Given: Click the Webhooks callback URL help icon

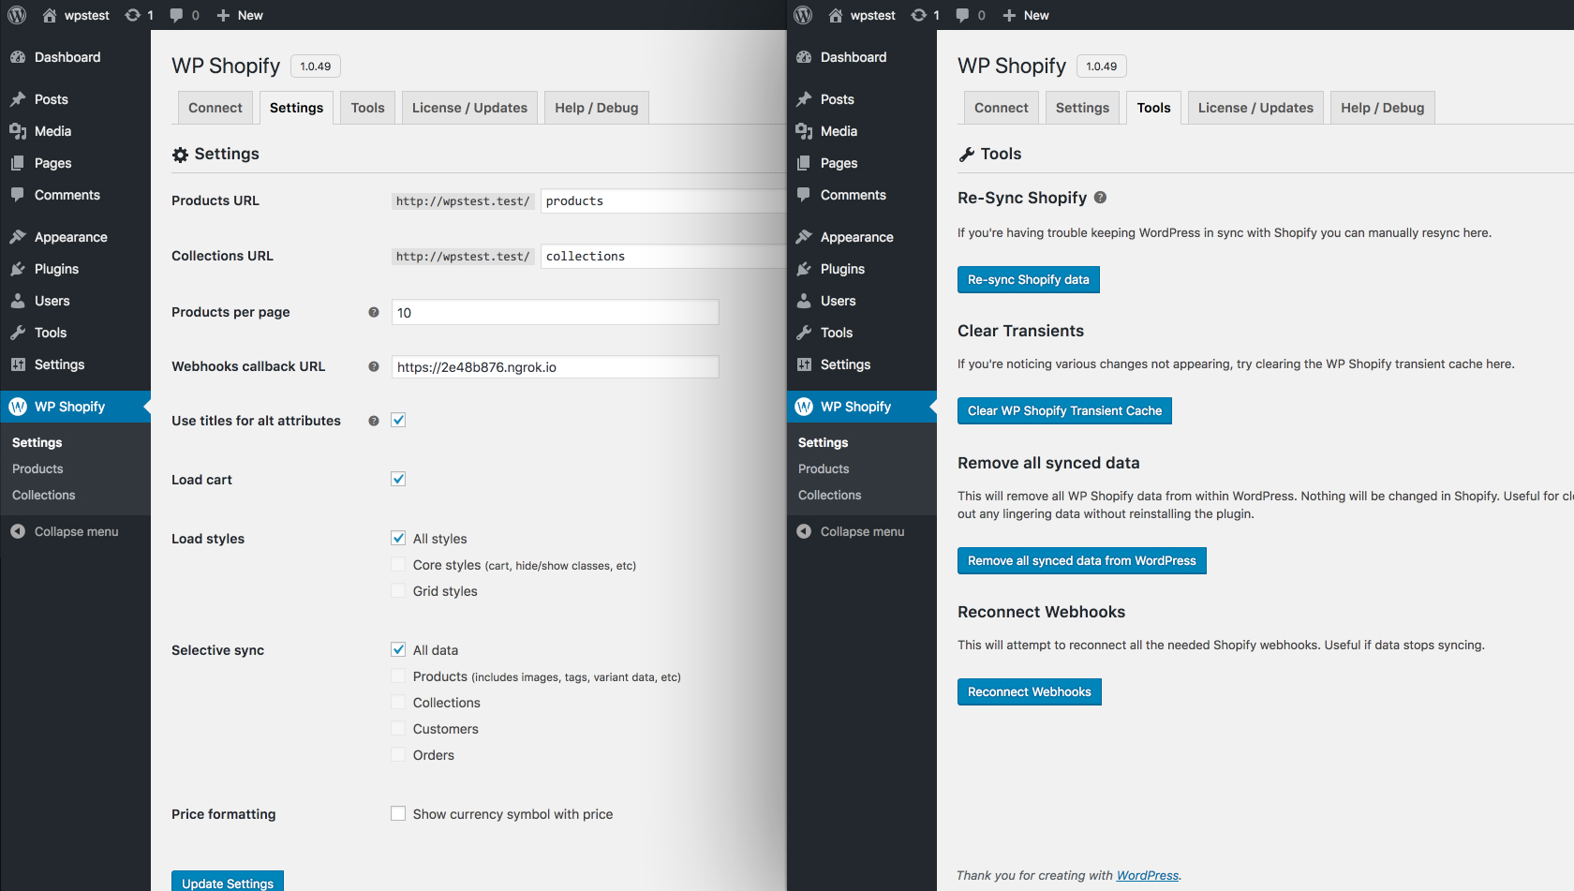Looking at the screenshot, I should [x=374, y=366].
